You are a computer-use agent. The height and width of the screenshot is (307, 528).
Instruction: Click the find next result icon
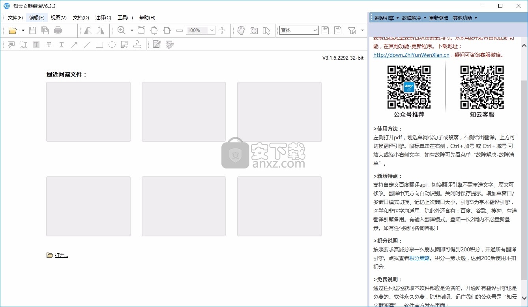[338, 30]
